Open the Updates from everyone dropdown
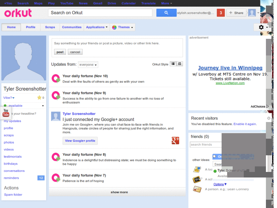Screen dimensions: 277x208 click(x=88, y=64)
